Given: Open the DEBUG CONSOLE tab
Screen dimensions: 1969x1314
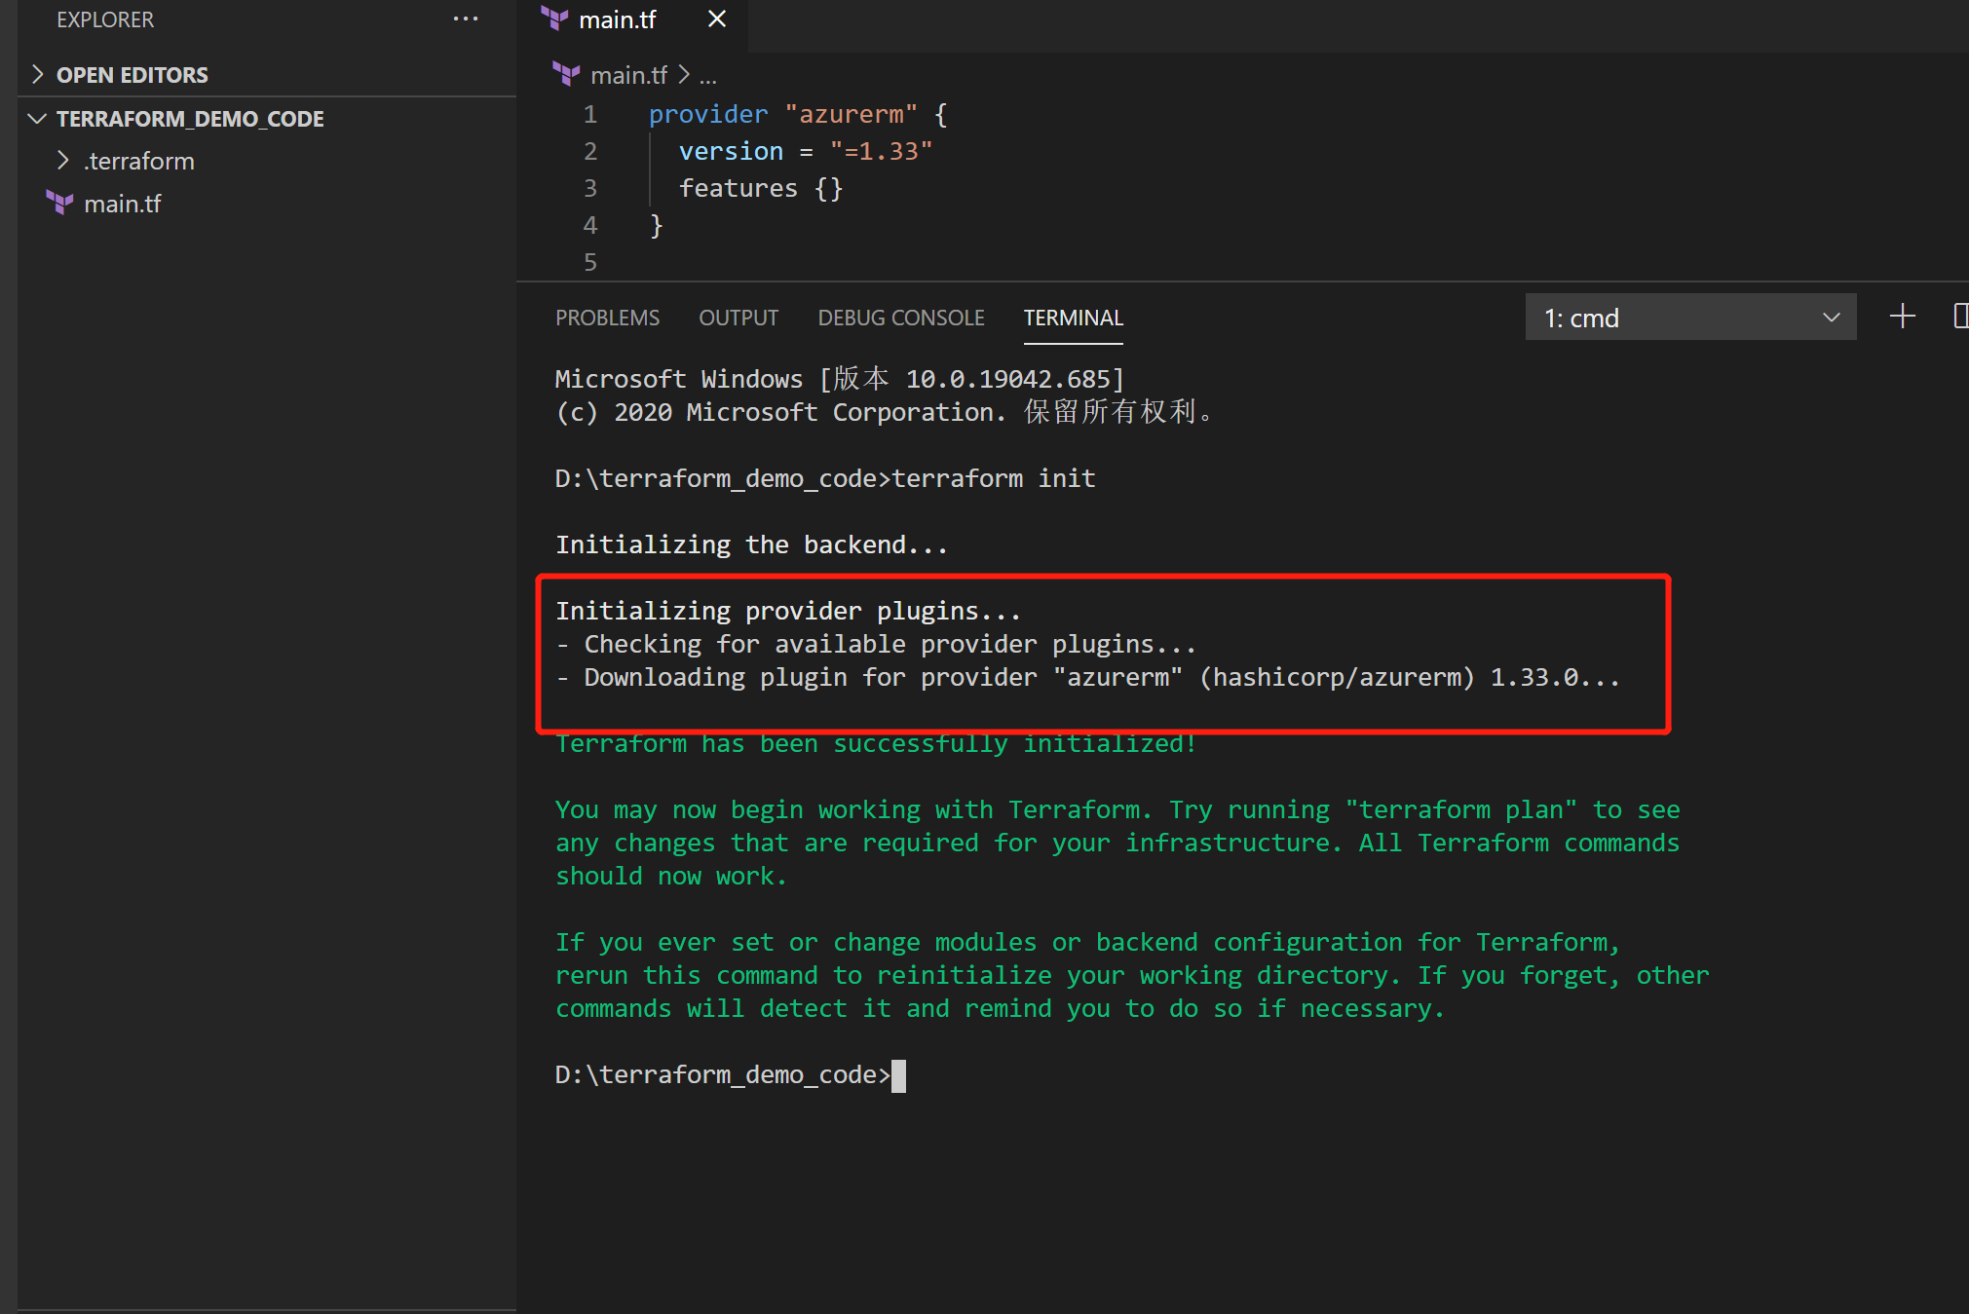Looking at the screenshot, I should (x=900, y=318).
